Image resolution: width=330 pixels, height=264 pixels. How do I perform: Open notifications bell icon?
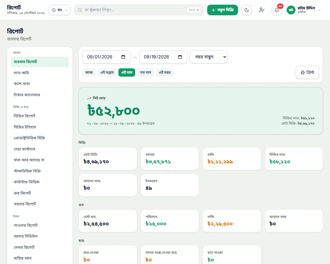pyautogui.click(x=277, y=10)
